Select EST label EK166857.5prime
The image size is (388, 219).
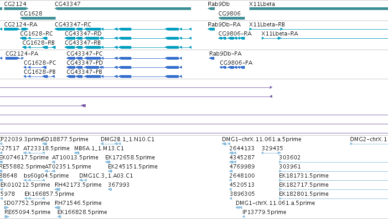pos(50,194)
